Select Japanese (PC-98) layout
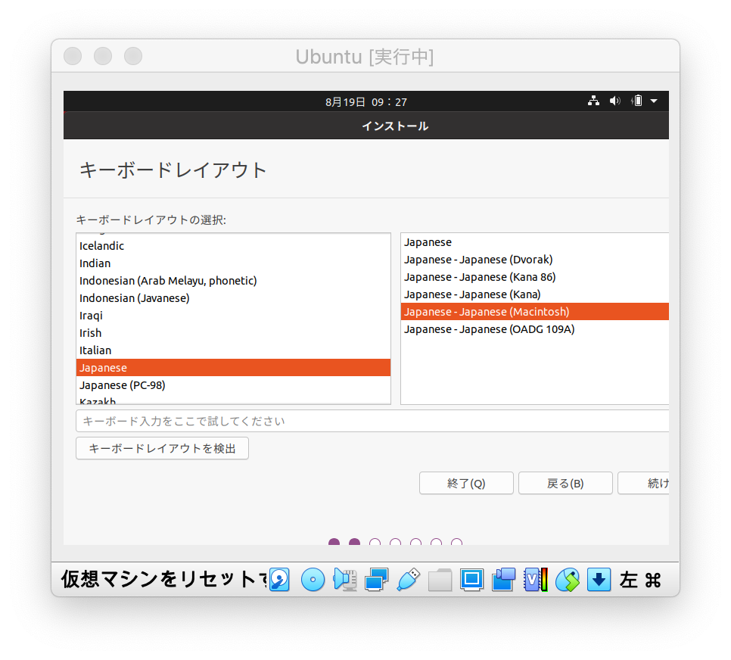This screenshot has width=731, height=660. (x=233, y=385)
